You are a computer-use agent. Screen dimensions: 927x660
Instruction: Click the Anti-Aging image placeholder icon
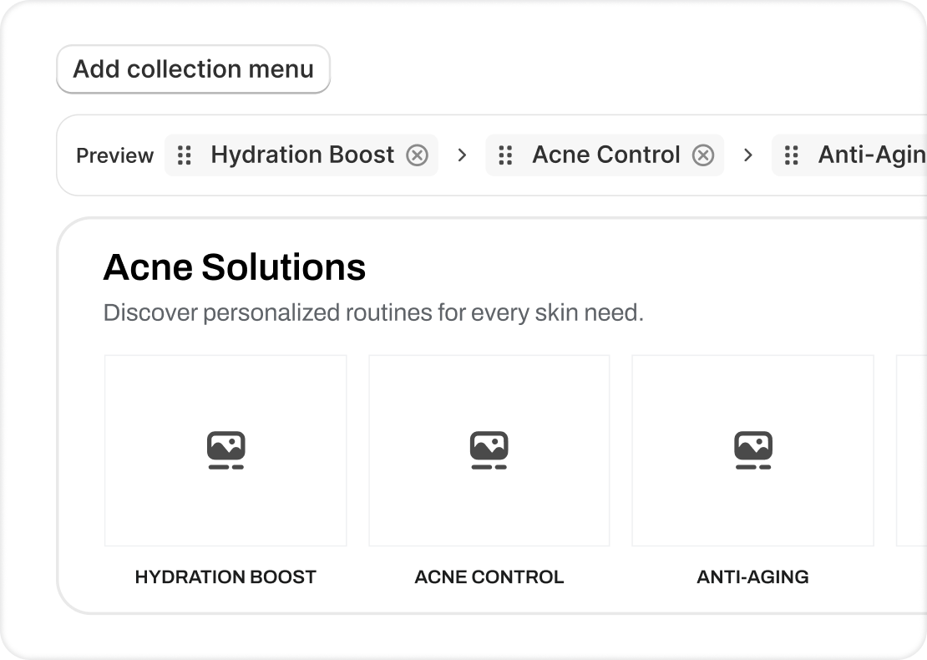coord(752,450)
